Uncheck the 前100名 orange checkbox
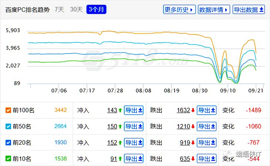Image resolution: width=270 pixels, height=166 pixels. click(8, 110)
